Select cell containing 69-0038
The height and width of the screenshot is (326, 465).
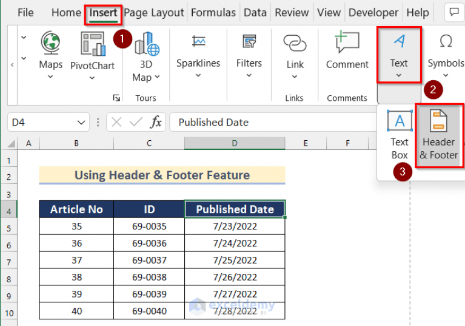coord(149,277)
